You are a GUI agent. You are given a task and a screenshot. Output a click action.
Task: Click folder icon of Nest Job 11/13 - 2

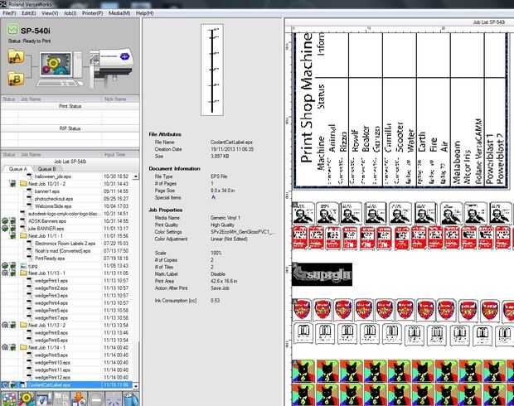(23, 325)
